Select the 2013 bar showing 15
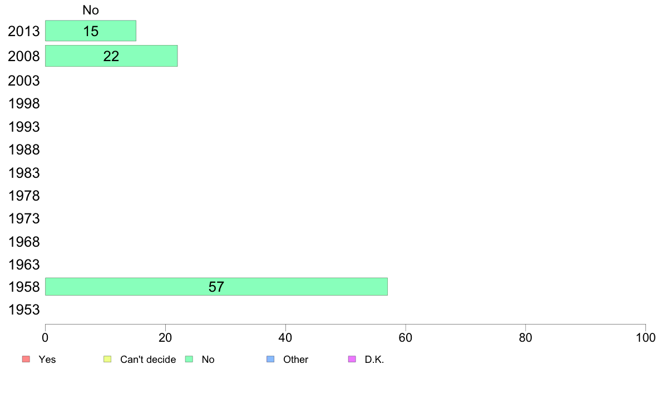This screenshot has width=661, height=409. (91, 31)
